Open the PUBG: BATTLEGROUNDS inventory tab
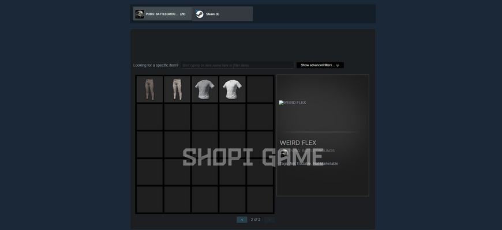 pyautogui.click(x=162, y=14)
